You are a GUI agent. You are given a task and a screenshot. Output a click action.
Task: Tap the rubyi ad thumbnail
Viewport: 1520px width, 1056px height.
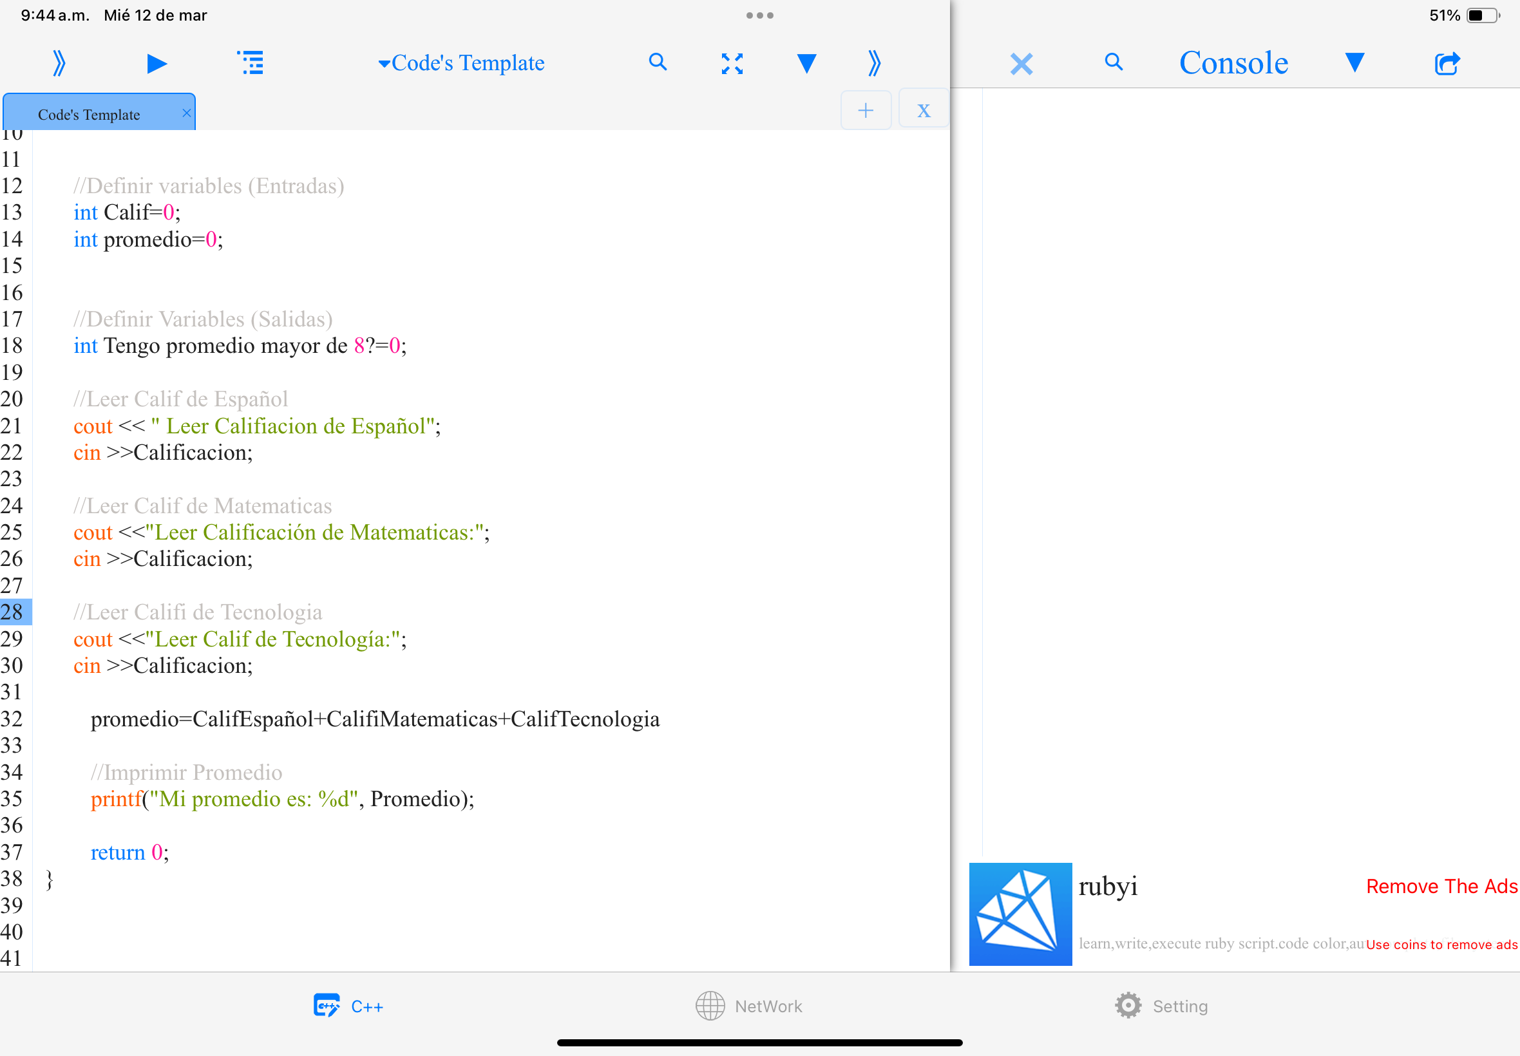1020,914
